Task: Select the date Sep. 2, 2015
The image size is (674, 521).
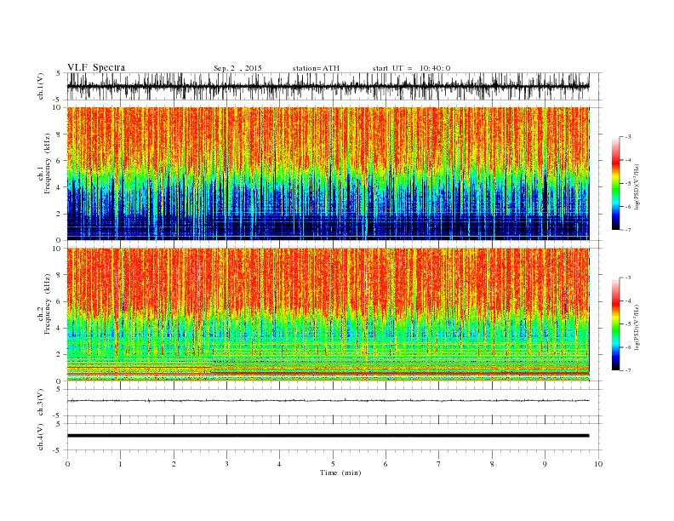Action: pos(237,68)
